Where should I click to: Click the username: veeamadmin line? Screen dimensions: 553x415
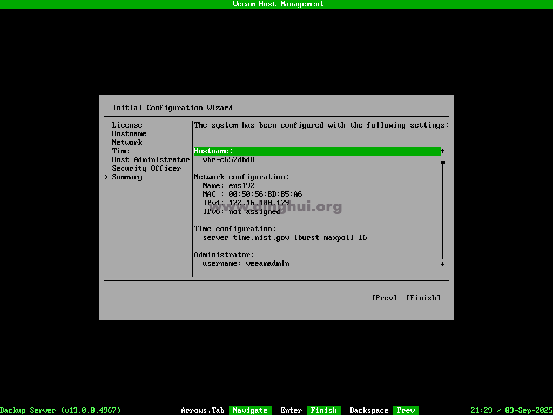click(246, 263)
